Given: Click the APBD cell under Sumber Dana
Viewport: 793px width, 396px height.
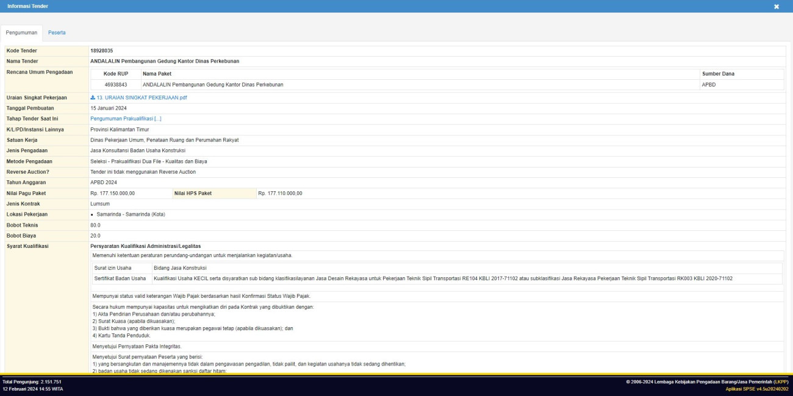Looking at the screenshot, I should 709,85.
